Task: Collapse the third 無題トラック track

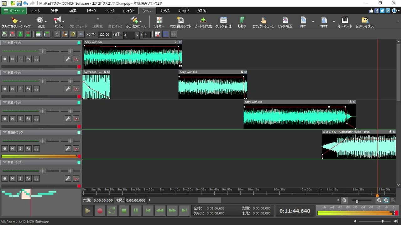Action: point(5,102)
